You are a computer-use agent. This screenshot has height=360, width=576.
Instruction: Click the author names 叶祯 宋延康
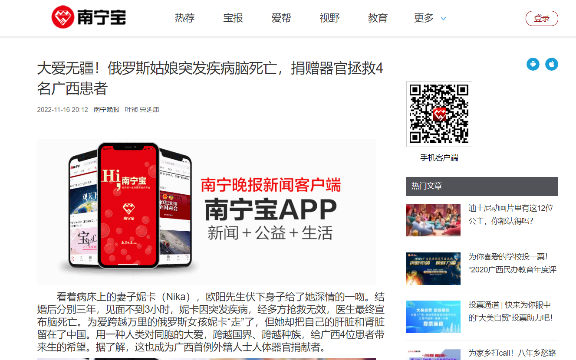142,110
